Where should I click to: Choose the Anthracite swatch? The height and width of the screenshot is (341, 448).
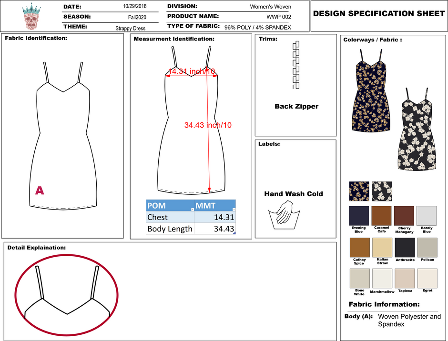405,248
